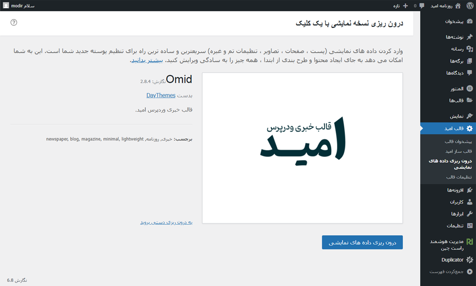Click the Omid theme name heading
Viewport: 476px width, 286px height.
179,79
